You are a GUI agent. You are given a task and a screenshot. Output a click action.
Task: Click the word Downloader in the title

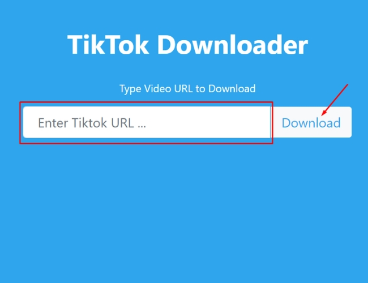[232, 45]
